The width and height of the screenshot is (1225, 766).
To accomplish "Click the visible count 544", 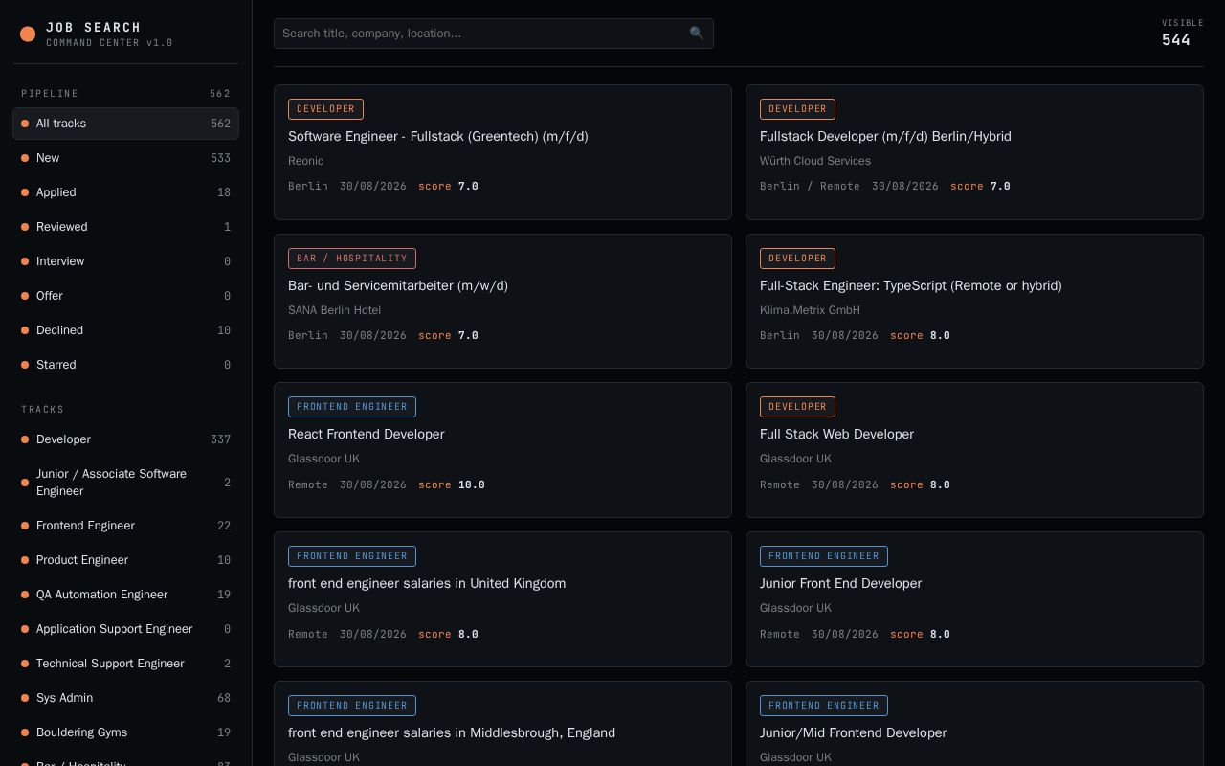I will [x=1176, y=40].
